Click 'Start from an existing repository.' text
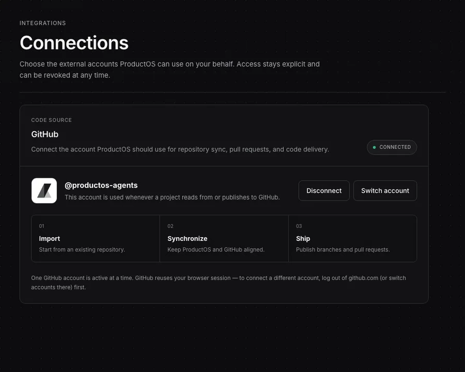Viewport: 465px width, 372px height. pyautogui.click(x=82, y=250)
